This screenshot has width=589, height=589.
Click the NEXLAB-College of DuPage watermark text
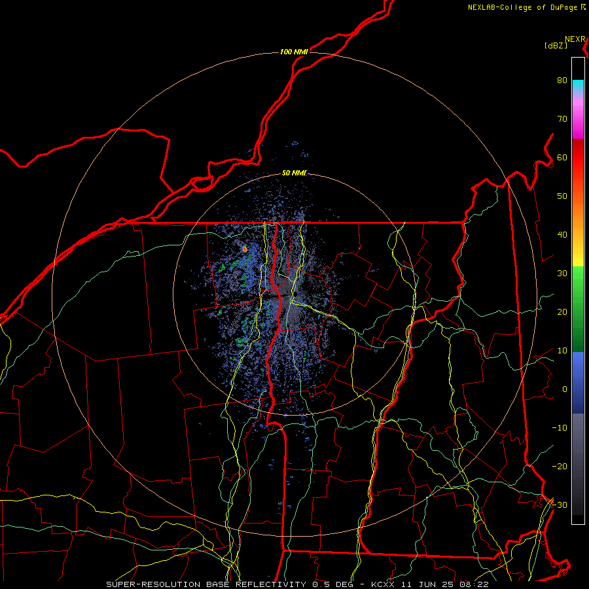(x=526, y=7)
